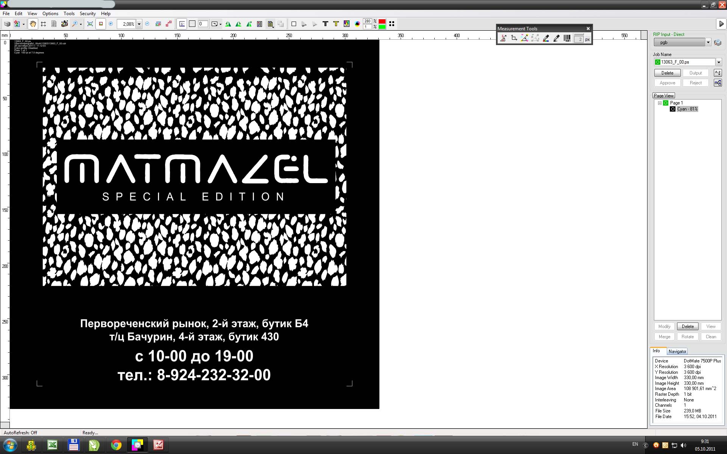Viewport: 727px width, 454px height.
Task: Click the zoom out minus icon
Action: (147, 24)
